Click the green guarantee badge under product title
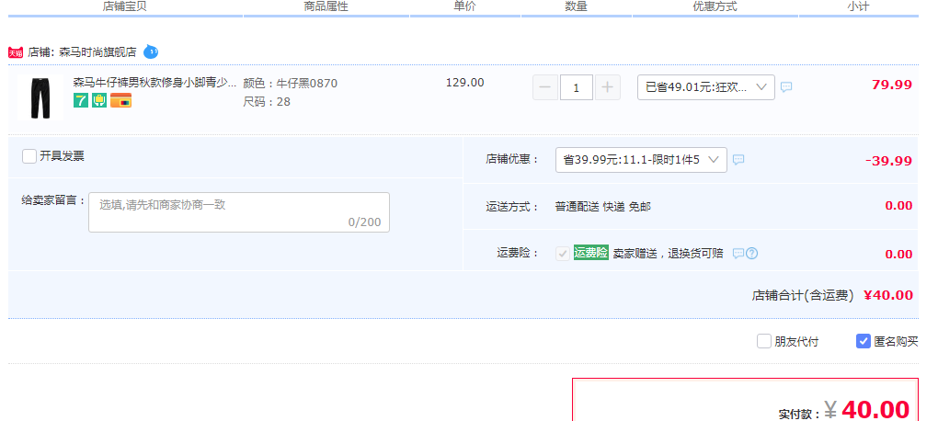The height and width of the screenshot is (421, 938). click(x=99, y=100)
